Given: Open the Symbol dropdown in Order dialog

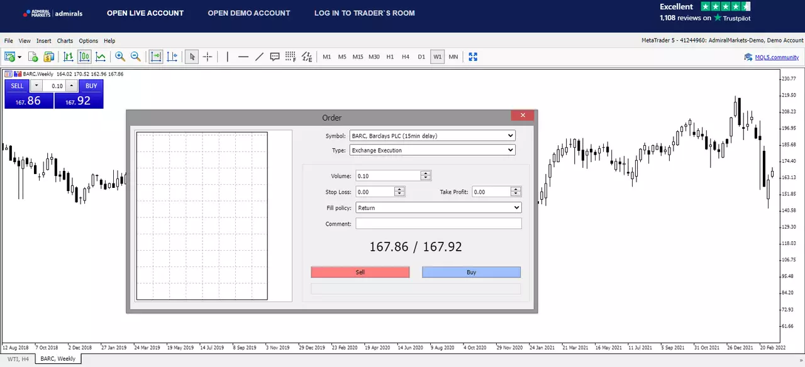Looking at the screenshot, I should click(x=433, y=136).
